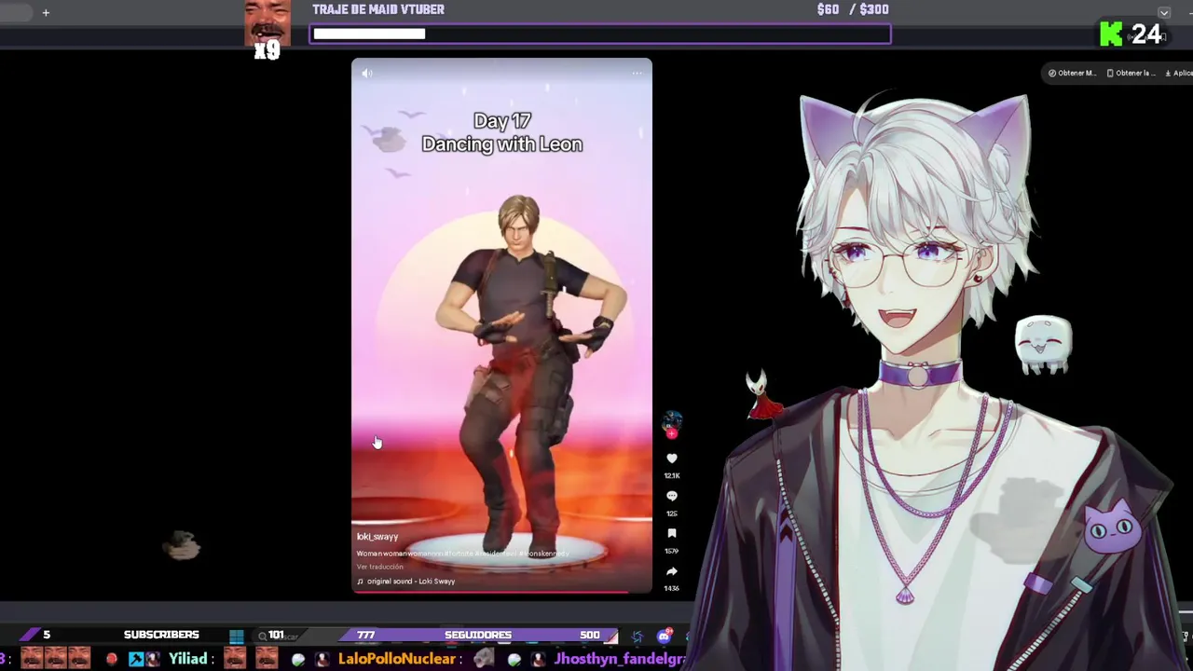
Task: Click the "Yiliad" chat username
Action: click(x=187, y=659)
